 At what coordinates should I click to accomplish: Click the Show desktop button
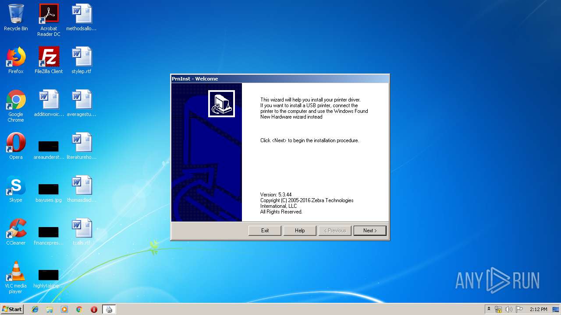557,309
